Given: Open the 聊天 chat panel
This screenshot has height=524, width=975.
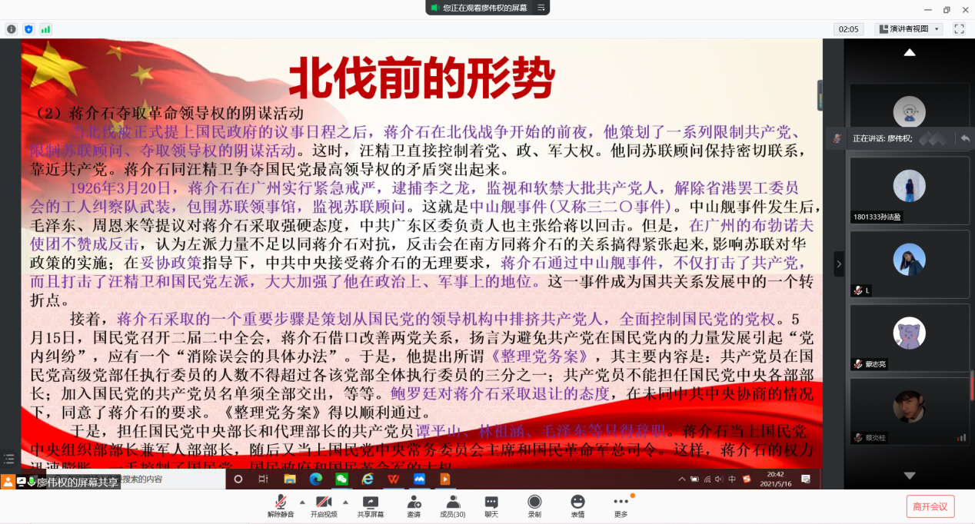Looking at the screenshot, I should [491, 506].
